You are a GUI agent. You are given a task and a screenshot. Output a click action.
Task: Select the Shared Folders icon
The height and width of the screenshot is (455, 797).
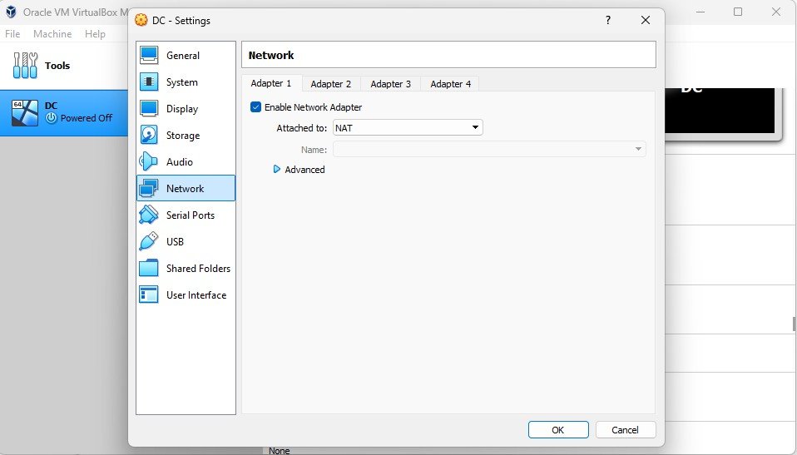149,268
